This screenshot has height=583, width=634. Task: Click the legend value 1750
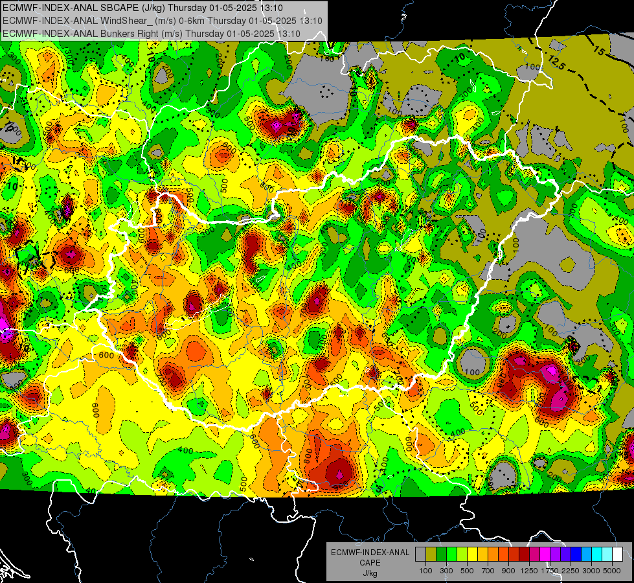550,571
